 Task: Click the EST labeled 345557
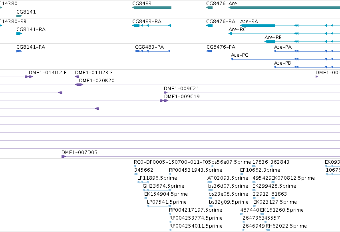(270, 218)
